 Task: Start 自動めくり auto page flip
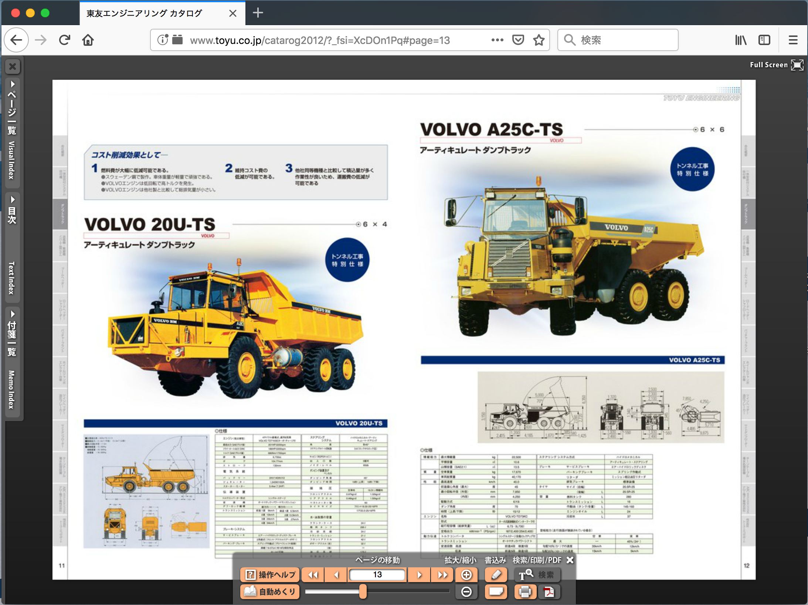click(270, 592)
